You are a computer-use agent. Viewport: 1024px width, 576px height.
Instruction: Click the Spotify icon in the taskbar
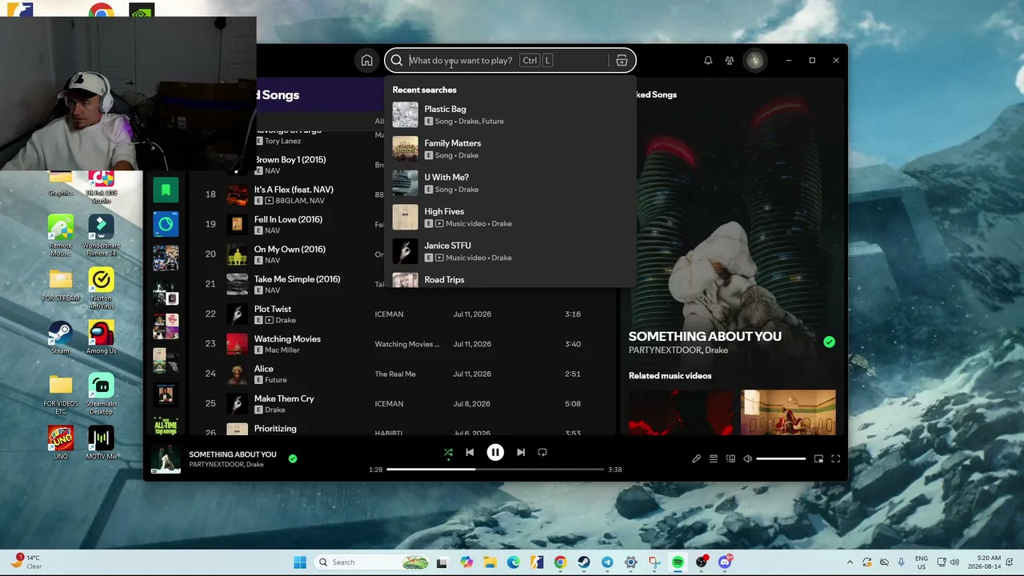678,562
